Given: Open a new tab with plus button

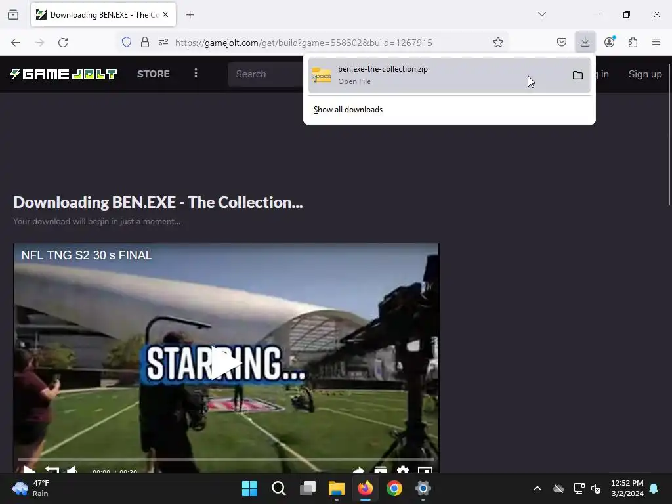Looking at the screenshot, I should point(190,15).
